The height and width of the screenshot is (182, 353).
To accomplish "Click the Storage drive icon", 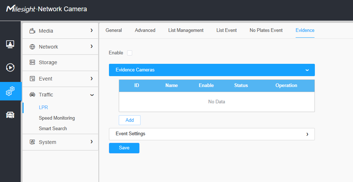I will (x=32, y=62).
